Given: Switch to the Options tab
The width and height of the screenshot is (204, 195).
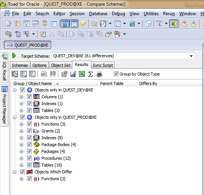Looking at the screenshot, I should tap(39, 65).
